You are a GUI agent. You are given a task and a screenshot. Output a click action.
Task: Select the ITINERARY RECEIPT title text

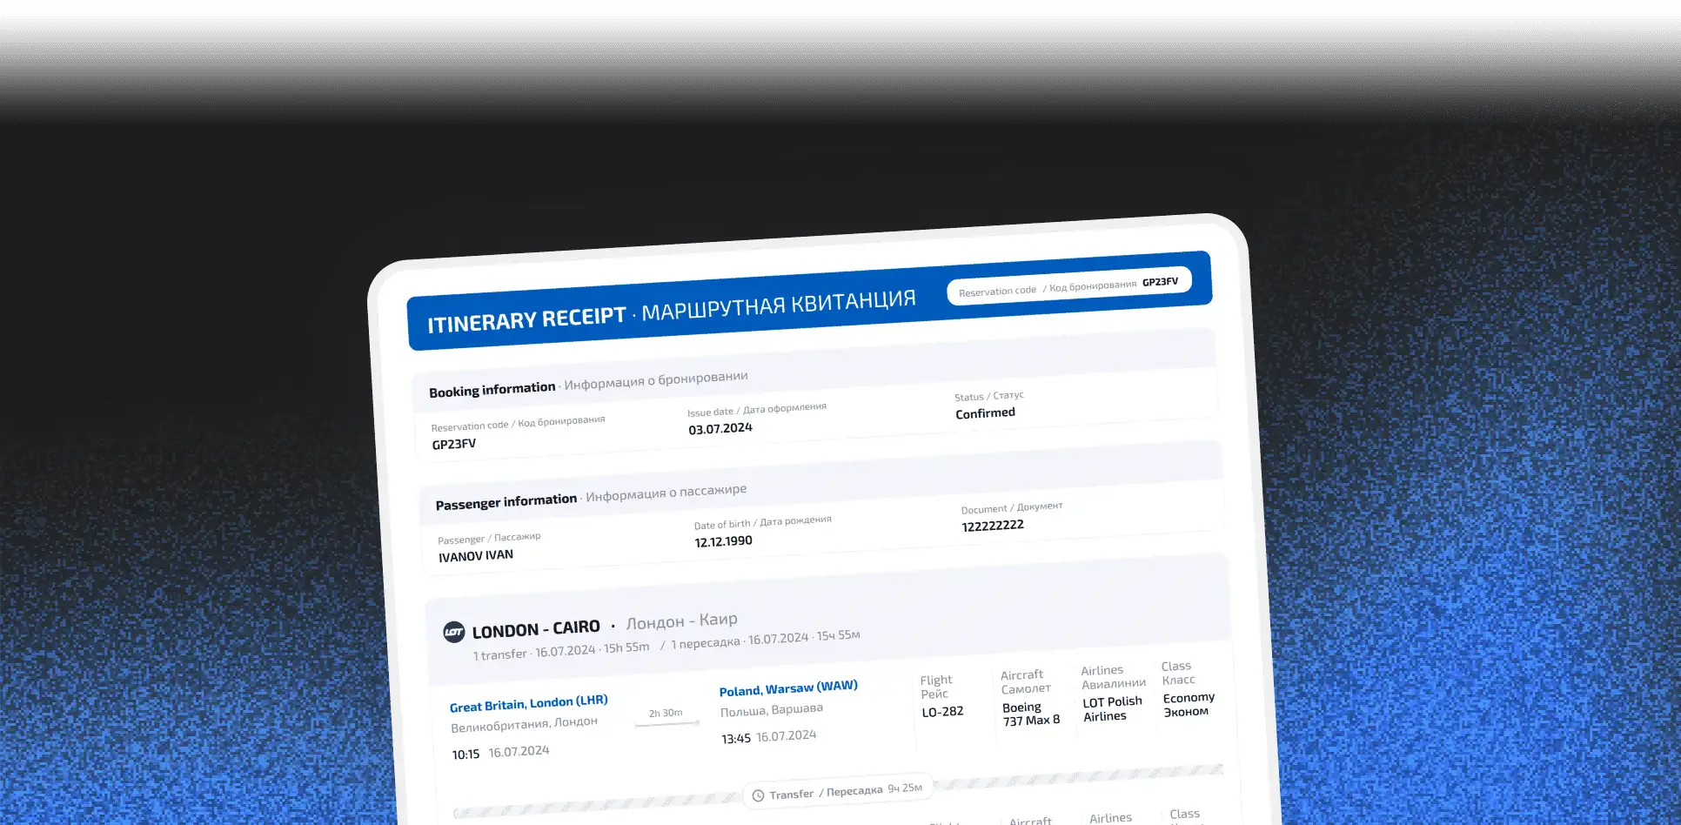click(526, 320)
